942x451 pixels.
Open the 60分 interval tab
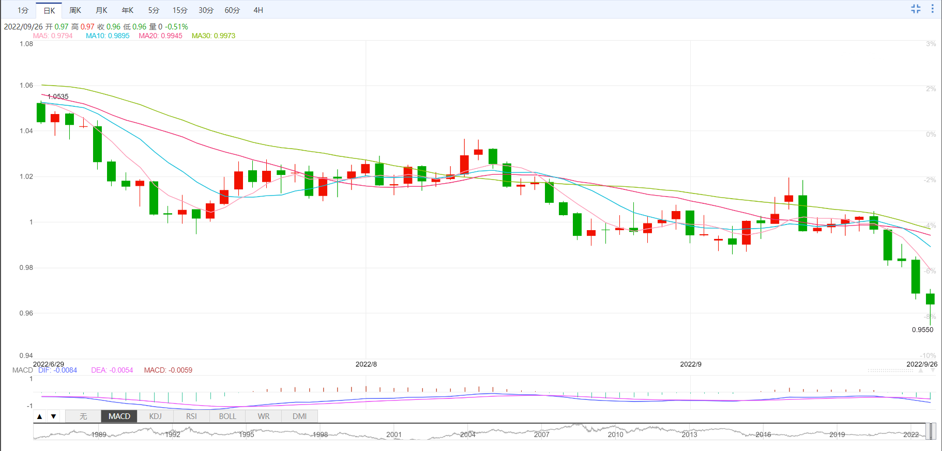(x=232, y=10)
